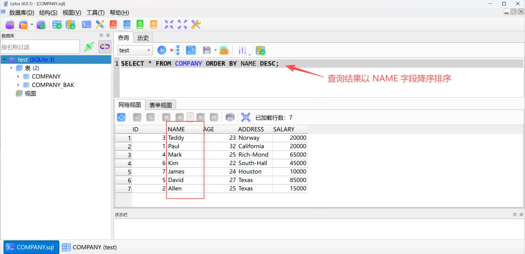Load SQL from file with the folder icon
The width and height of the screenshot is (525, 254).
(x=224, y=50)
